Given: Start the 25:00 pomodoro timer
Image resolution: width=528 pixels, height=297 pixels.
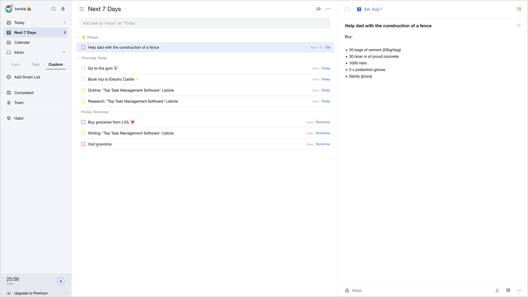Looking at the screenshot, I should pyautogui.click(x=61, y=281).
